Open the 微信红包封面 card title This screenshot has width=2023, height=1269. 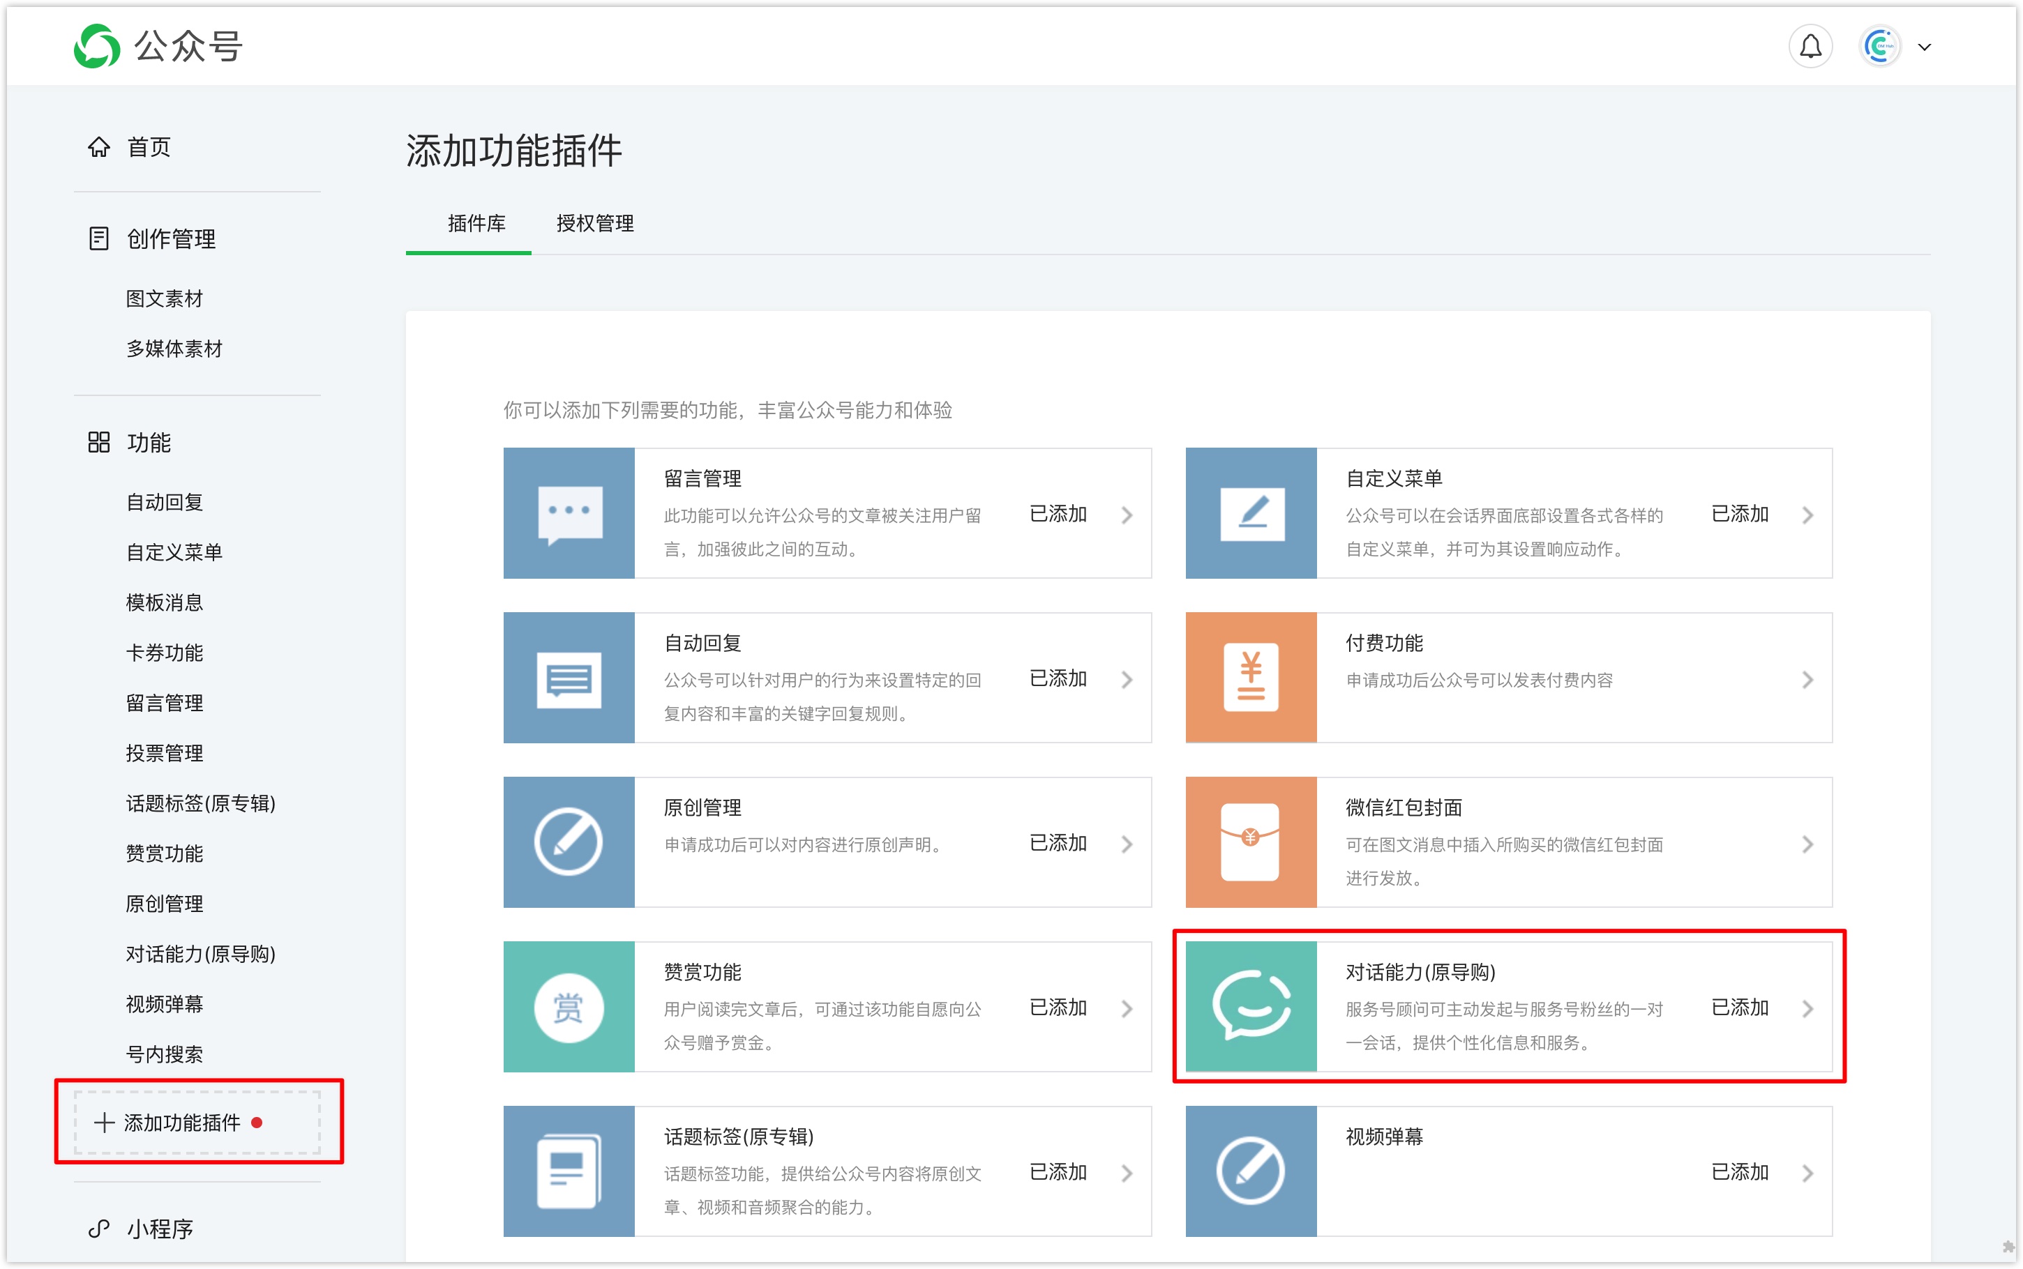(1404, 807)
